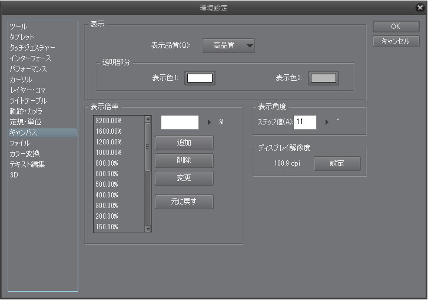Screen dimensions: 428x300
Task: Confirm with the OK button
Action: point(396,27)
